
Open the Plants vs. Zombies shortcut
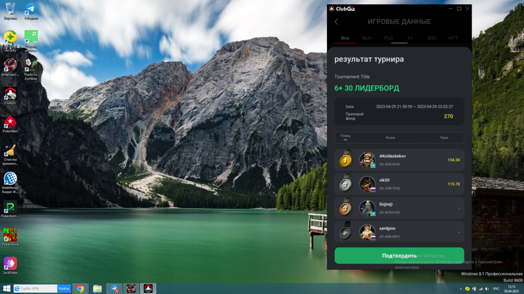click(31, 66)
